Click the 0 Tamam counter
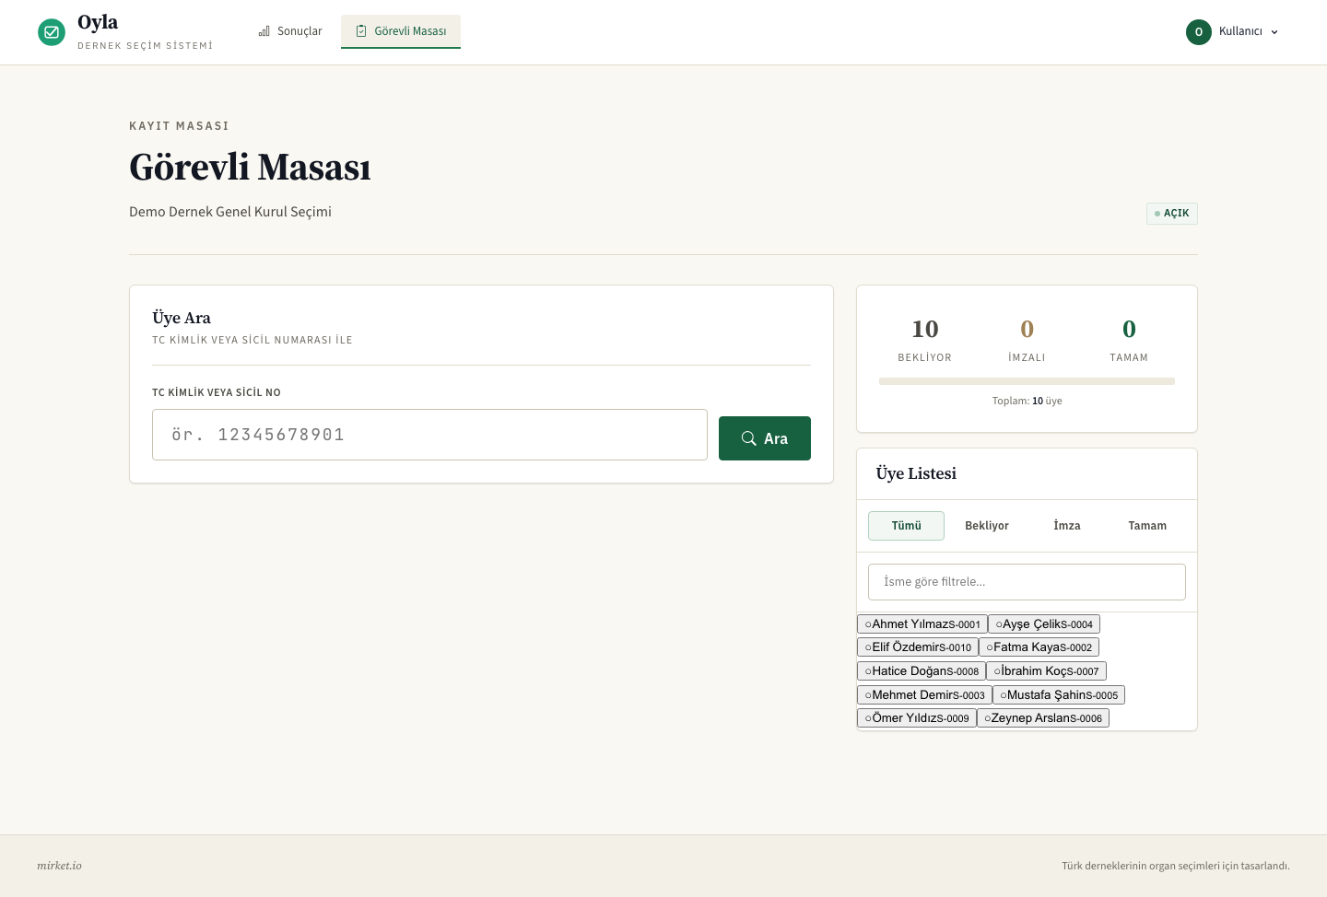Viewport: 1327px width, 897px height. (1129, 339)
